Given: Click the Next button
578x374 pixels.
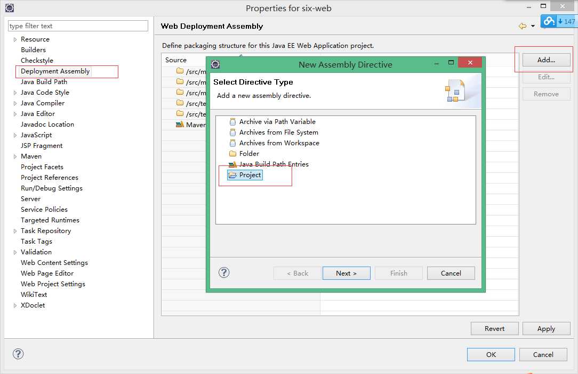Looking at the screenshot, I should click(x=346, y=273).
